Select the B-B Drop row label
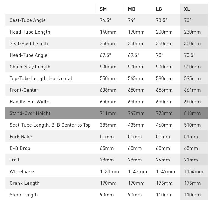Screen dimensions: 213x200 [x=20, y=148]
